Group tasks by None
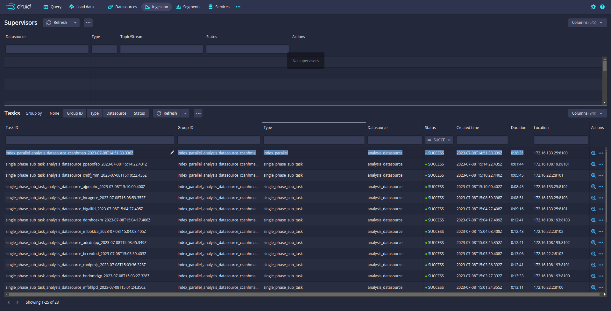Screen dimensions: 611x311 coord(54,113)
